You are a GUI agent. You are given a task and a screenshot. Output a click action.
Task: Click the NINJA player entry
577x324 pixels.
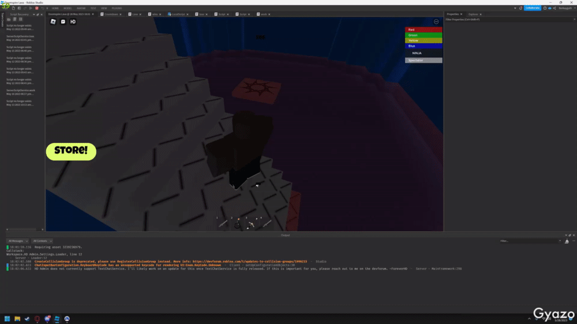[x=424, y=53]
